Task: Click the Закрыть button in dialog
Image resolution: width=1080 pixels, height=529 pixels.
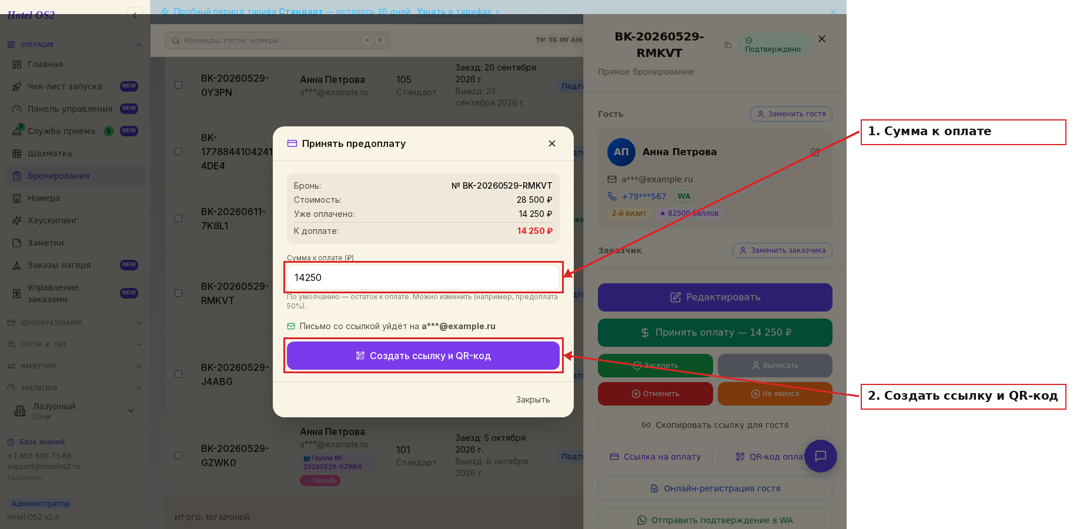Action: pyautogui.click(x=533, y=400)
